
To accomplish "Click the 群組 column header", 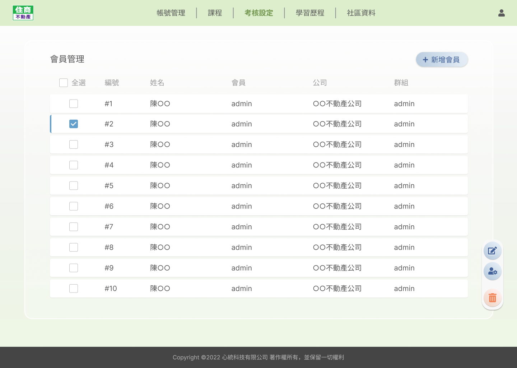I will 401,83.
